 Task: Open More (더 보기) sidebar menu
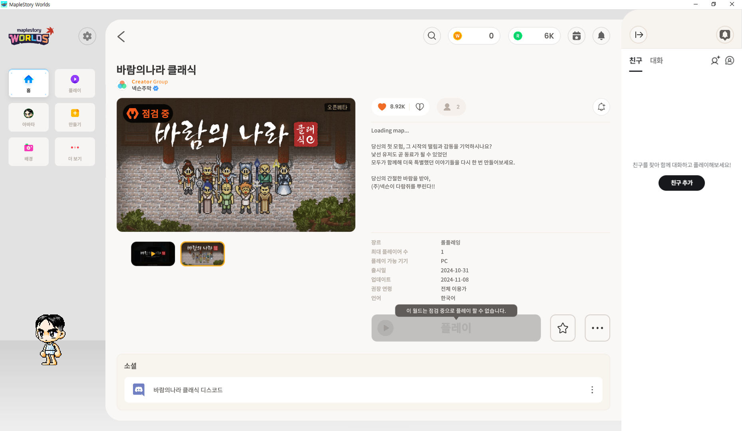click(75, 152)
